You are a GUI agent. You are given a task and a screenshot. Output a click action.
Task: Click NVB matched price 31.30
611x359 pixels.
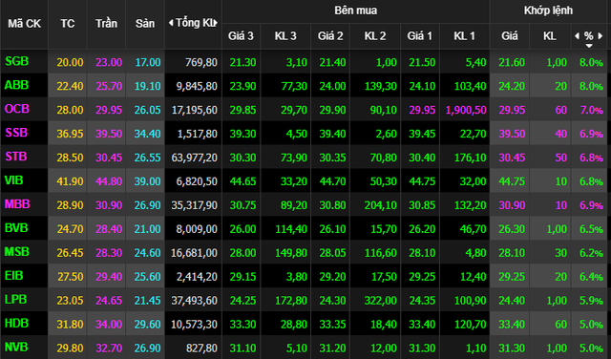[512, 348]
